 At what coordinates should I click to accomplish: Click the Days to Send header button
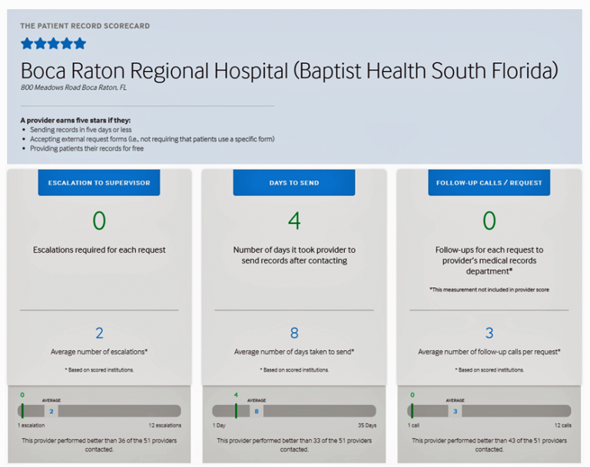point(294,183)
